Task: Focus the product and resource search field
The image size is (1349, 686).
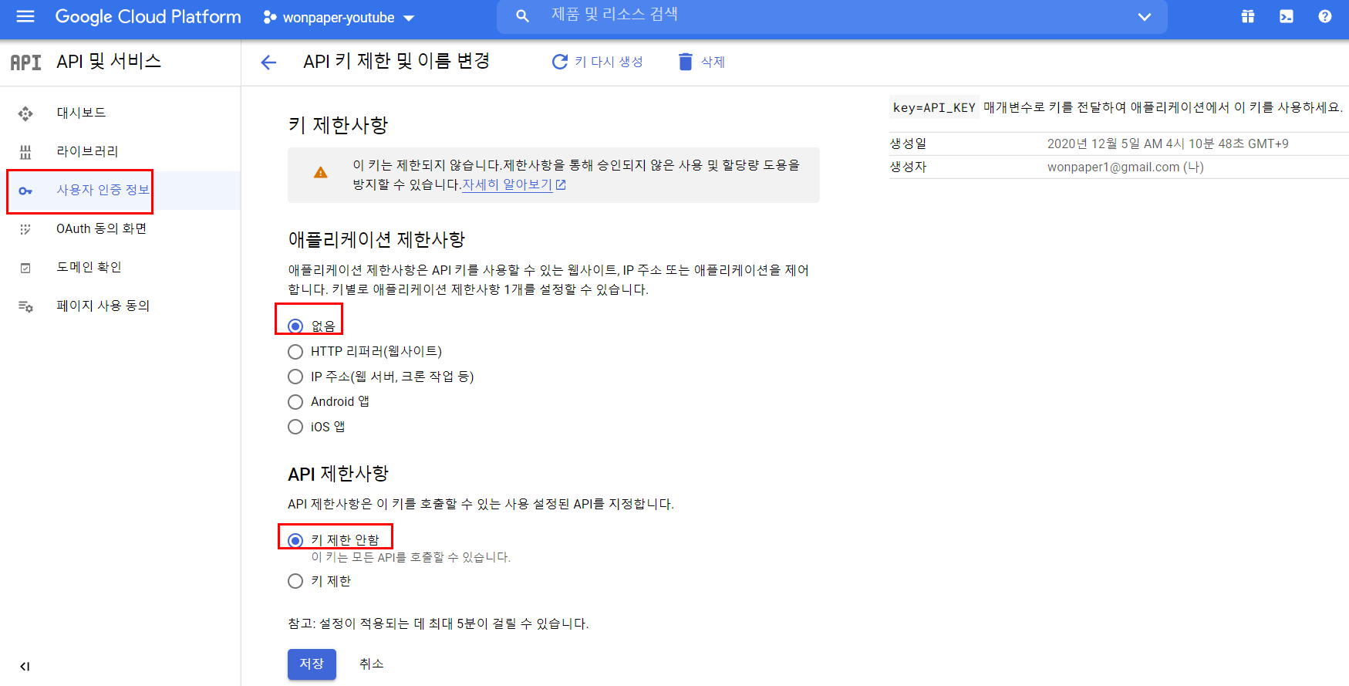Action: point(833,16)
